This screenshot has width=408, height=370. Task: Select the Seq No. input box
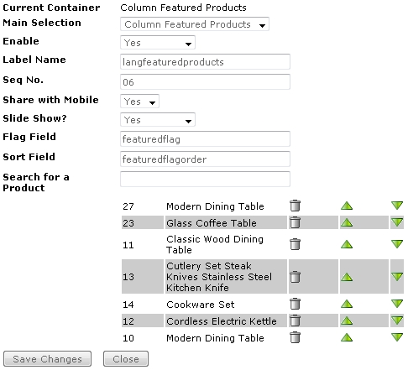pos(205,82)
